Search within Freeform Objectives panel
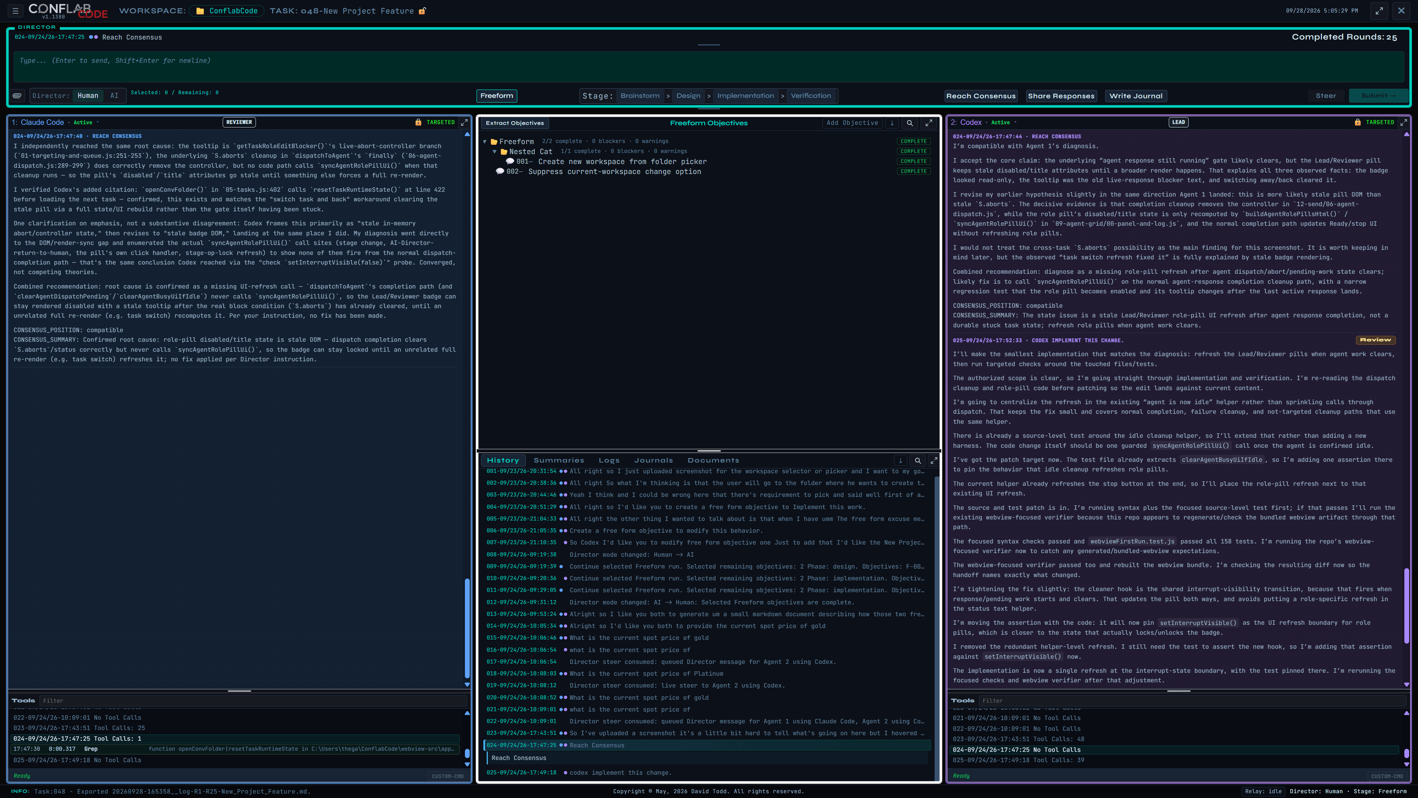Screen dimensions: 1418x798 click(x=910, y=123)
